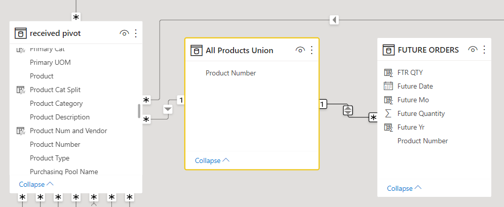Click the Primary Cat calculated column icon
This screenshot has height=207, width=504.
[21, 50]
